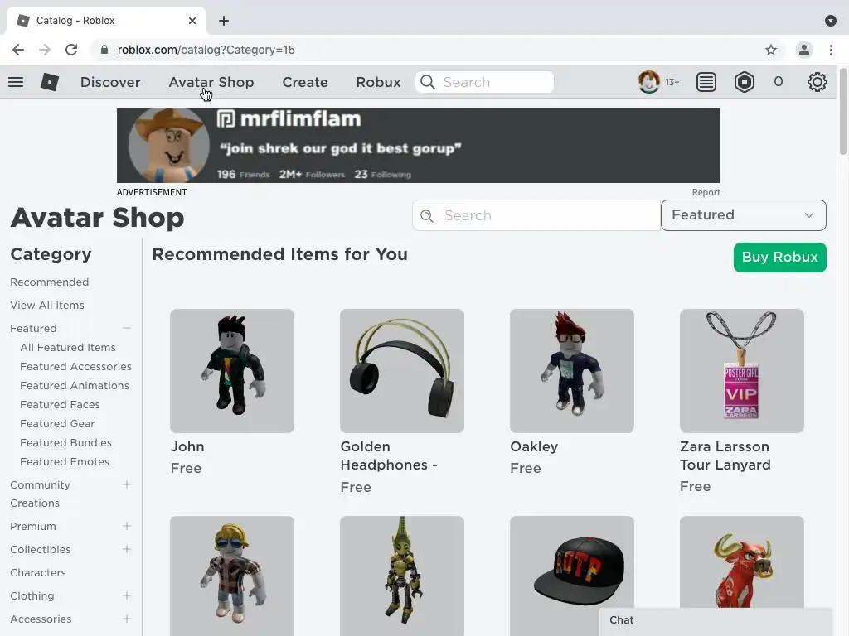Open a new browser tab

click(x=224, y=21)
